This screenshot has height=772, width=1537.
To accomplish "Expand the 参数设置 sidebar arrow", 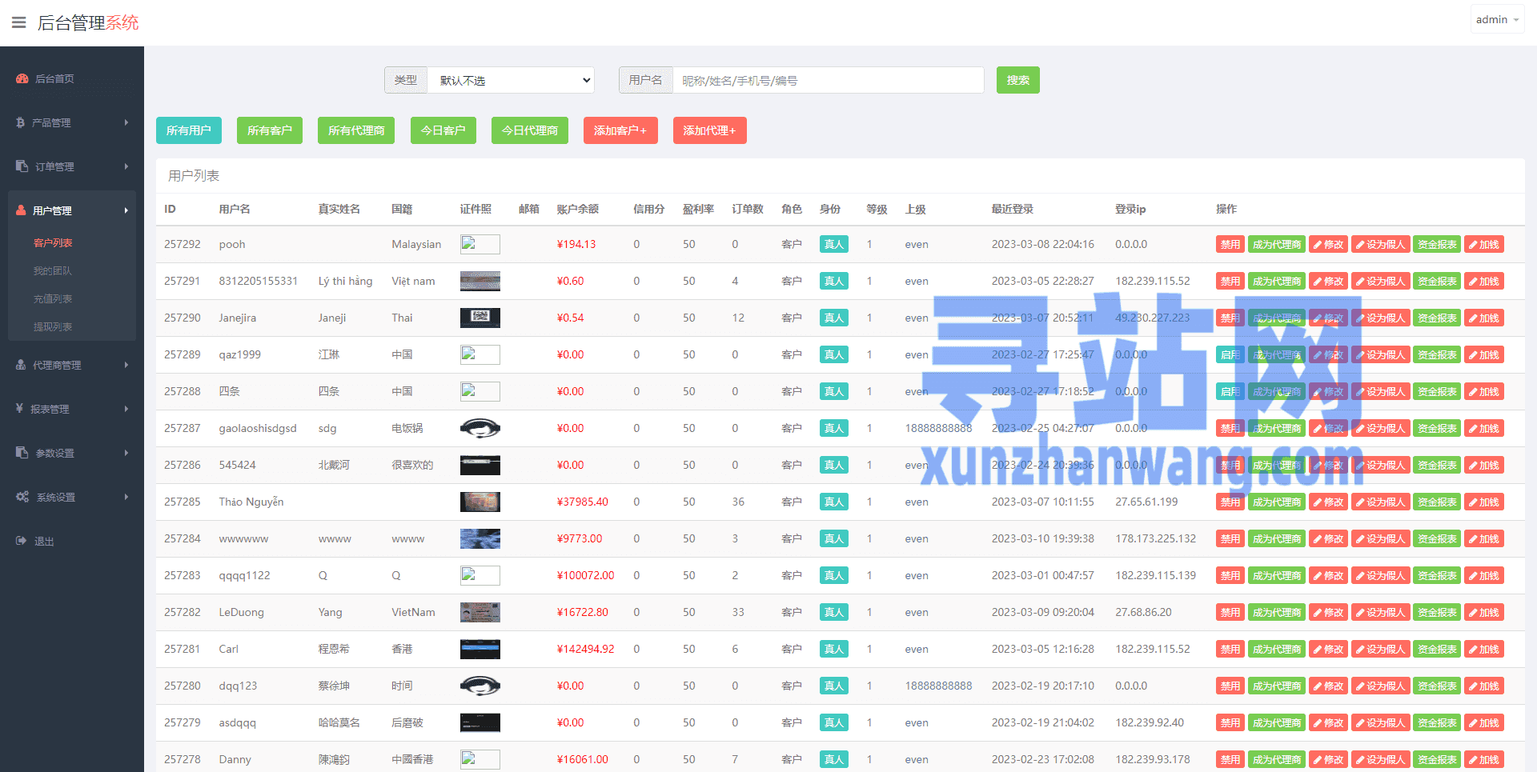I will pyautogui.click(x=126, y=453).
